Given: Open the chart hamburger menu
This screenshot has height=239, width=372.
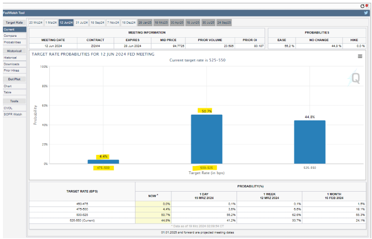Looking at the screenshot, I should point(360,56).
